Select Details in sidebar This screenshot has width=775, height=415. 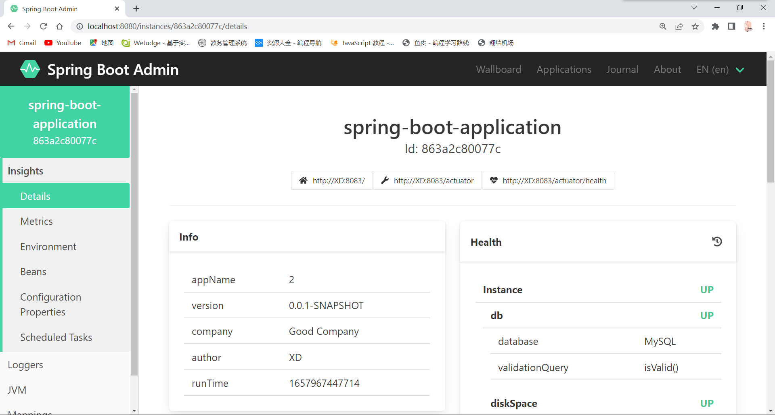tap(66, 196)
